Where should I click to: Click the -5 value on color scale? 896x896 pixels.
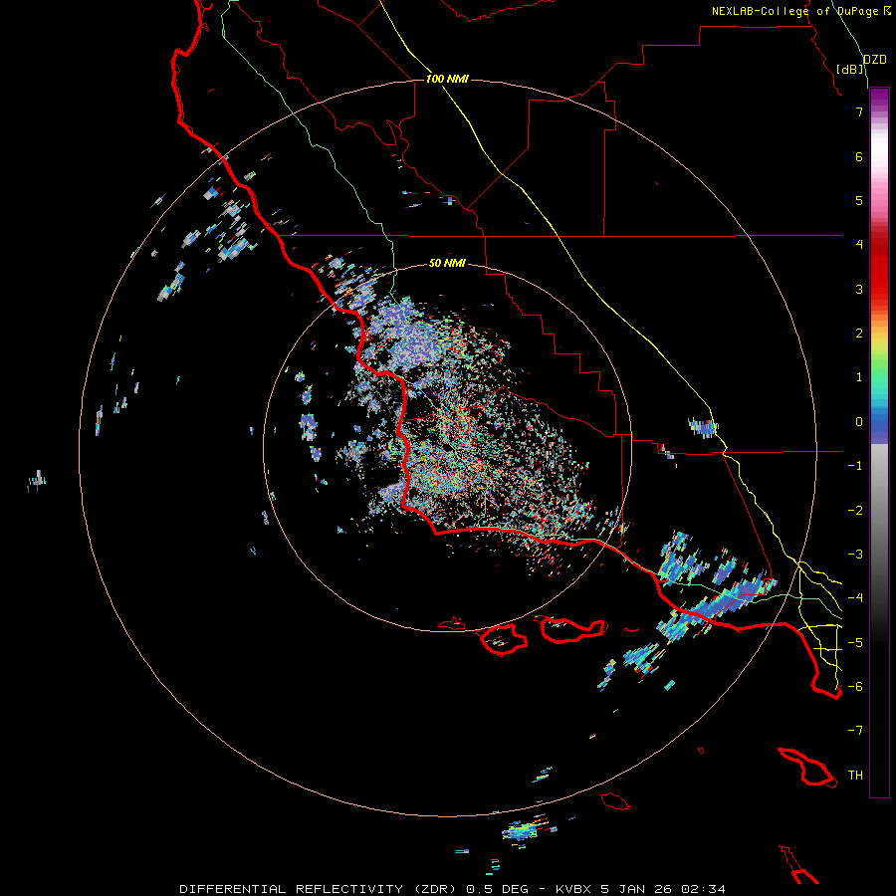pos(855,643)
